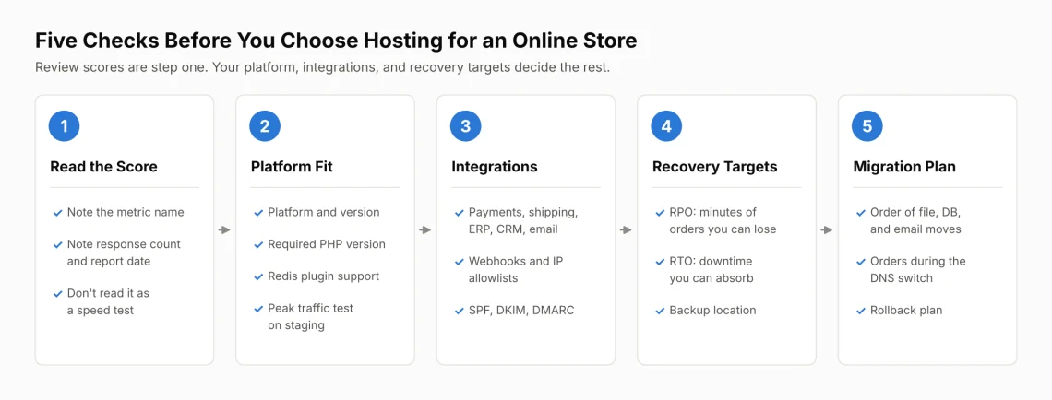Click the 'Platform Fit' card heading
The height and width of the screenshot is (400, 1052).
click(292, 167)
